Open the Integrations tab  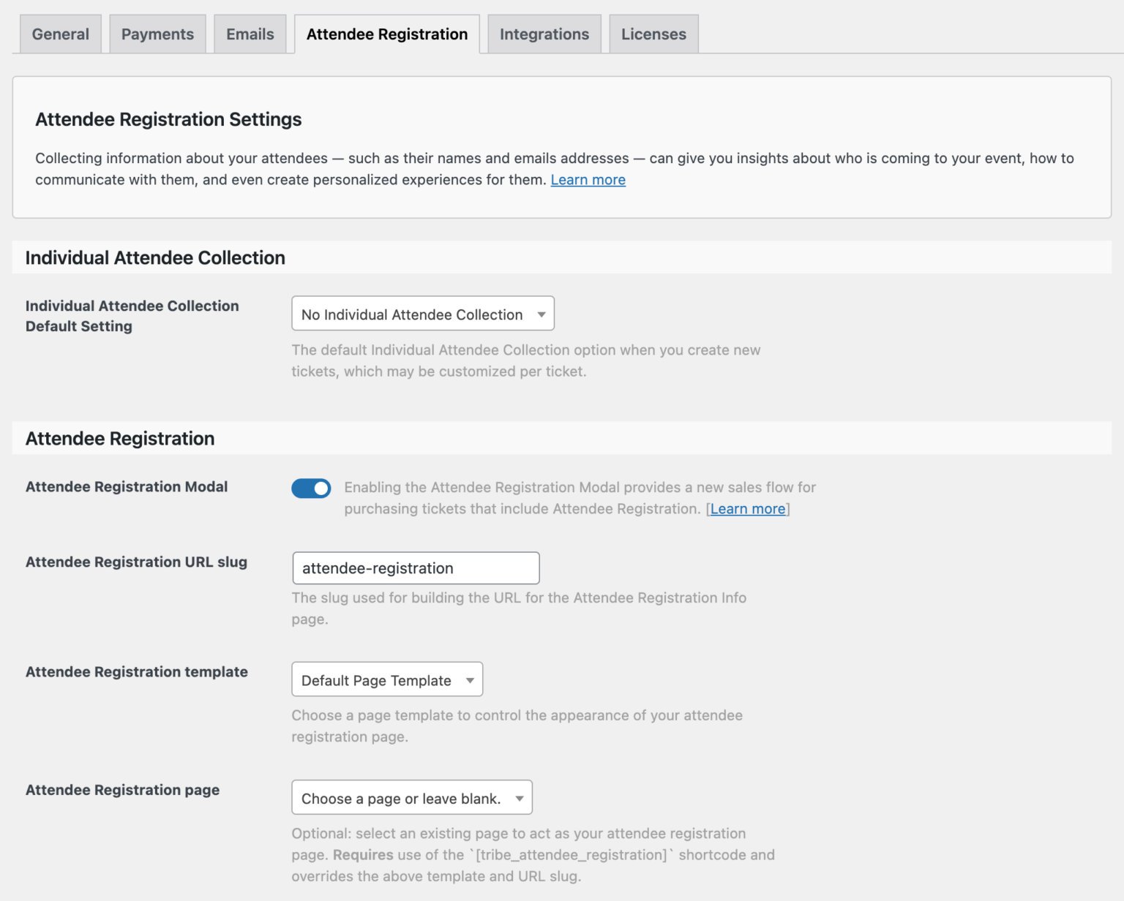pos(544,34)
